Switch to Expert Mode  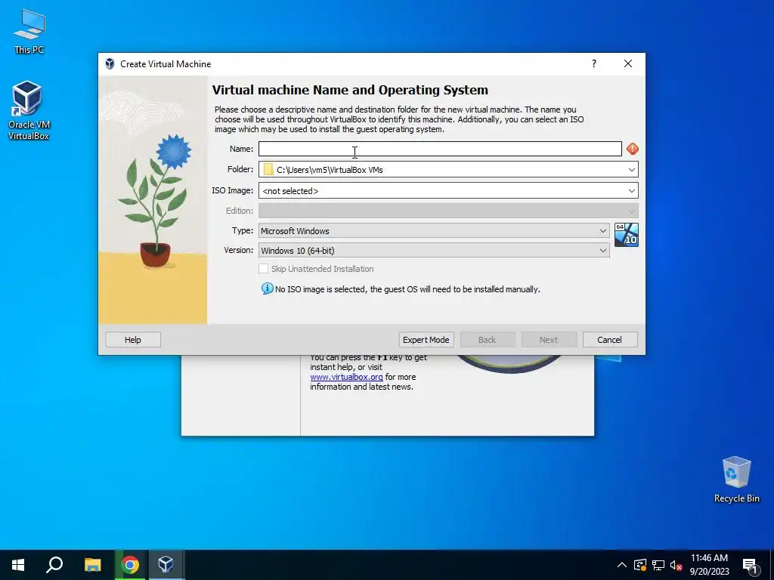coord(426,340)
